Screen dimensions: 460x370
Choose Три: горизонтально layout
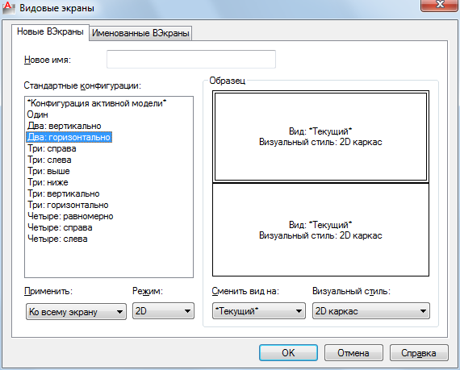(68, 205)
